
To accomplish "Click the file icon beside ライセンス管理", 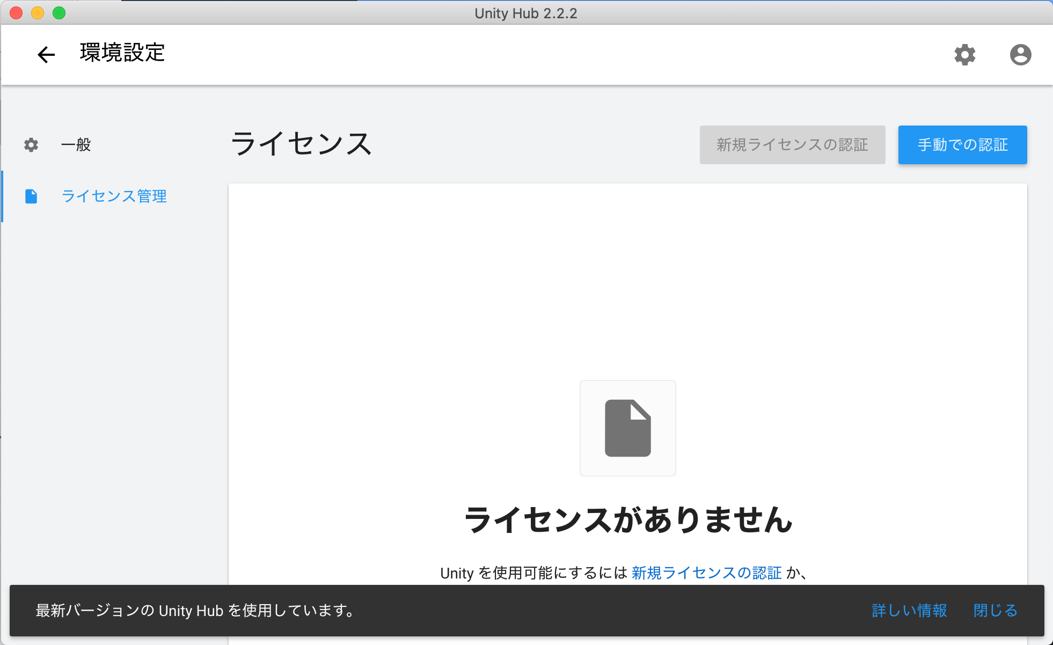I will (x=31, y=196).
